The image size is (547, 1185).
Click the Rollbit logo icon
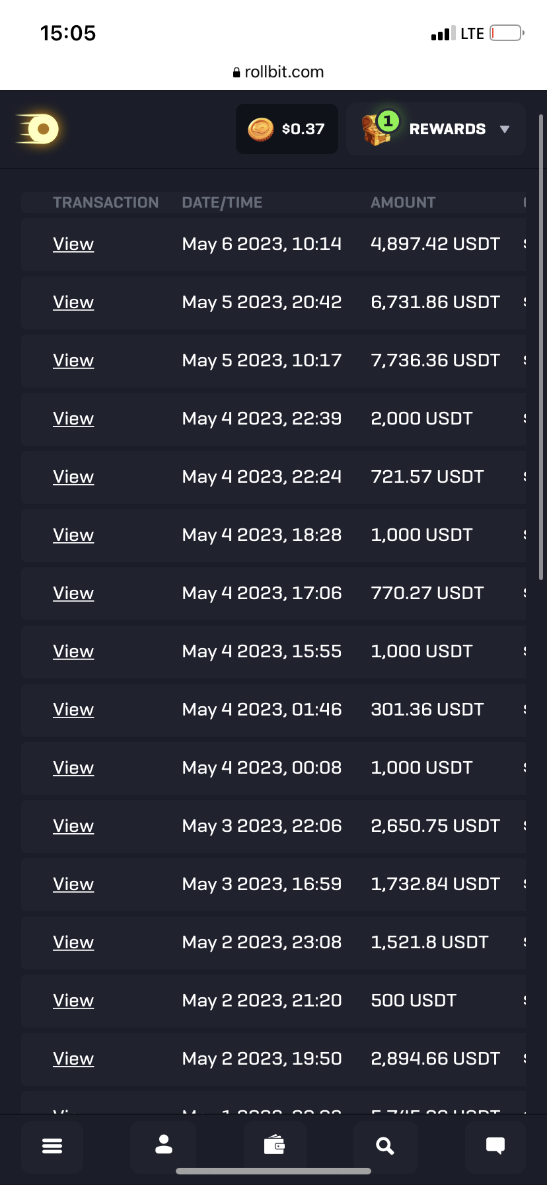click(39, 129)
